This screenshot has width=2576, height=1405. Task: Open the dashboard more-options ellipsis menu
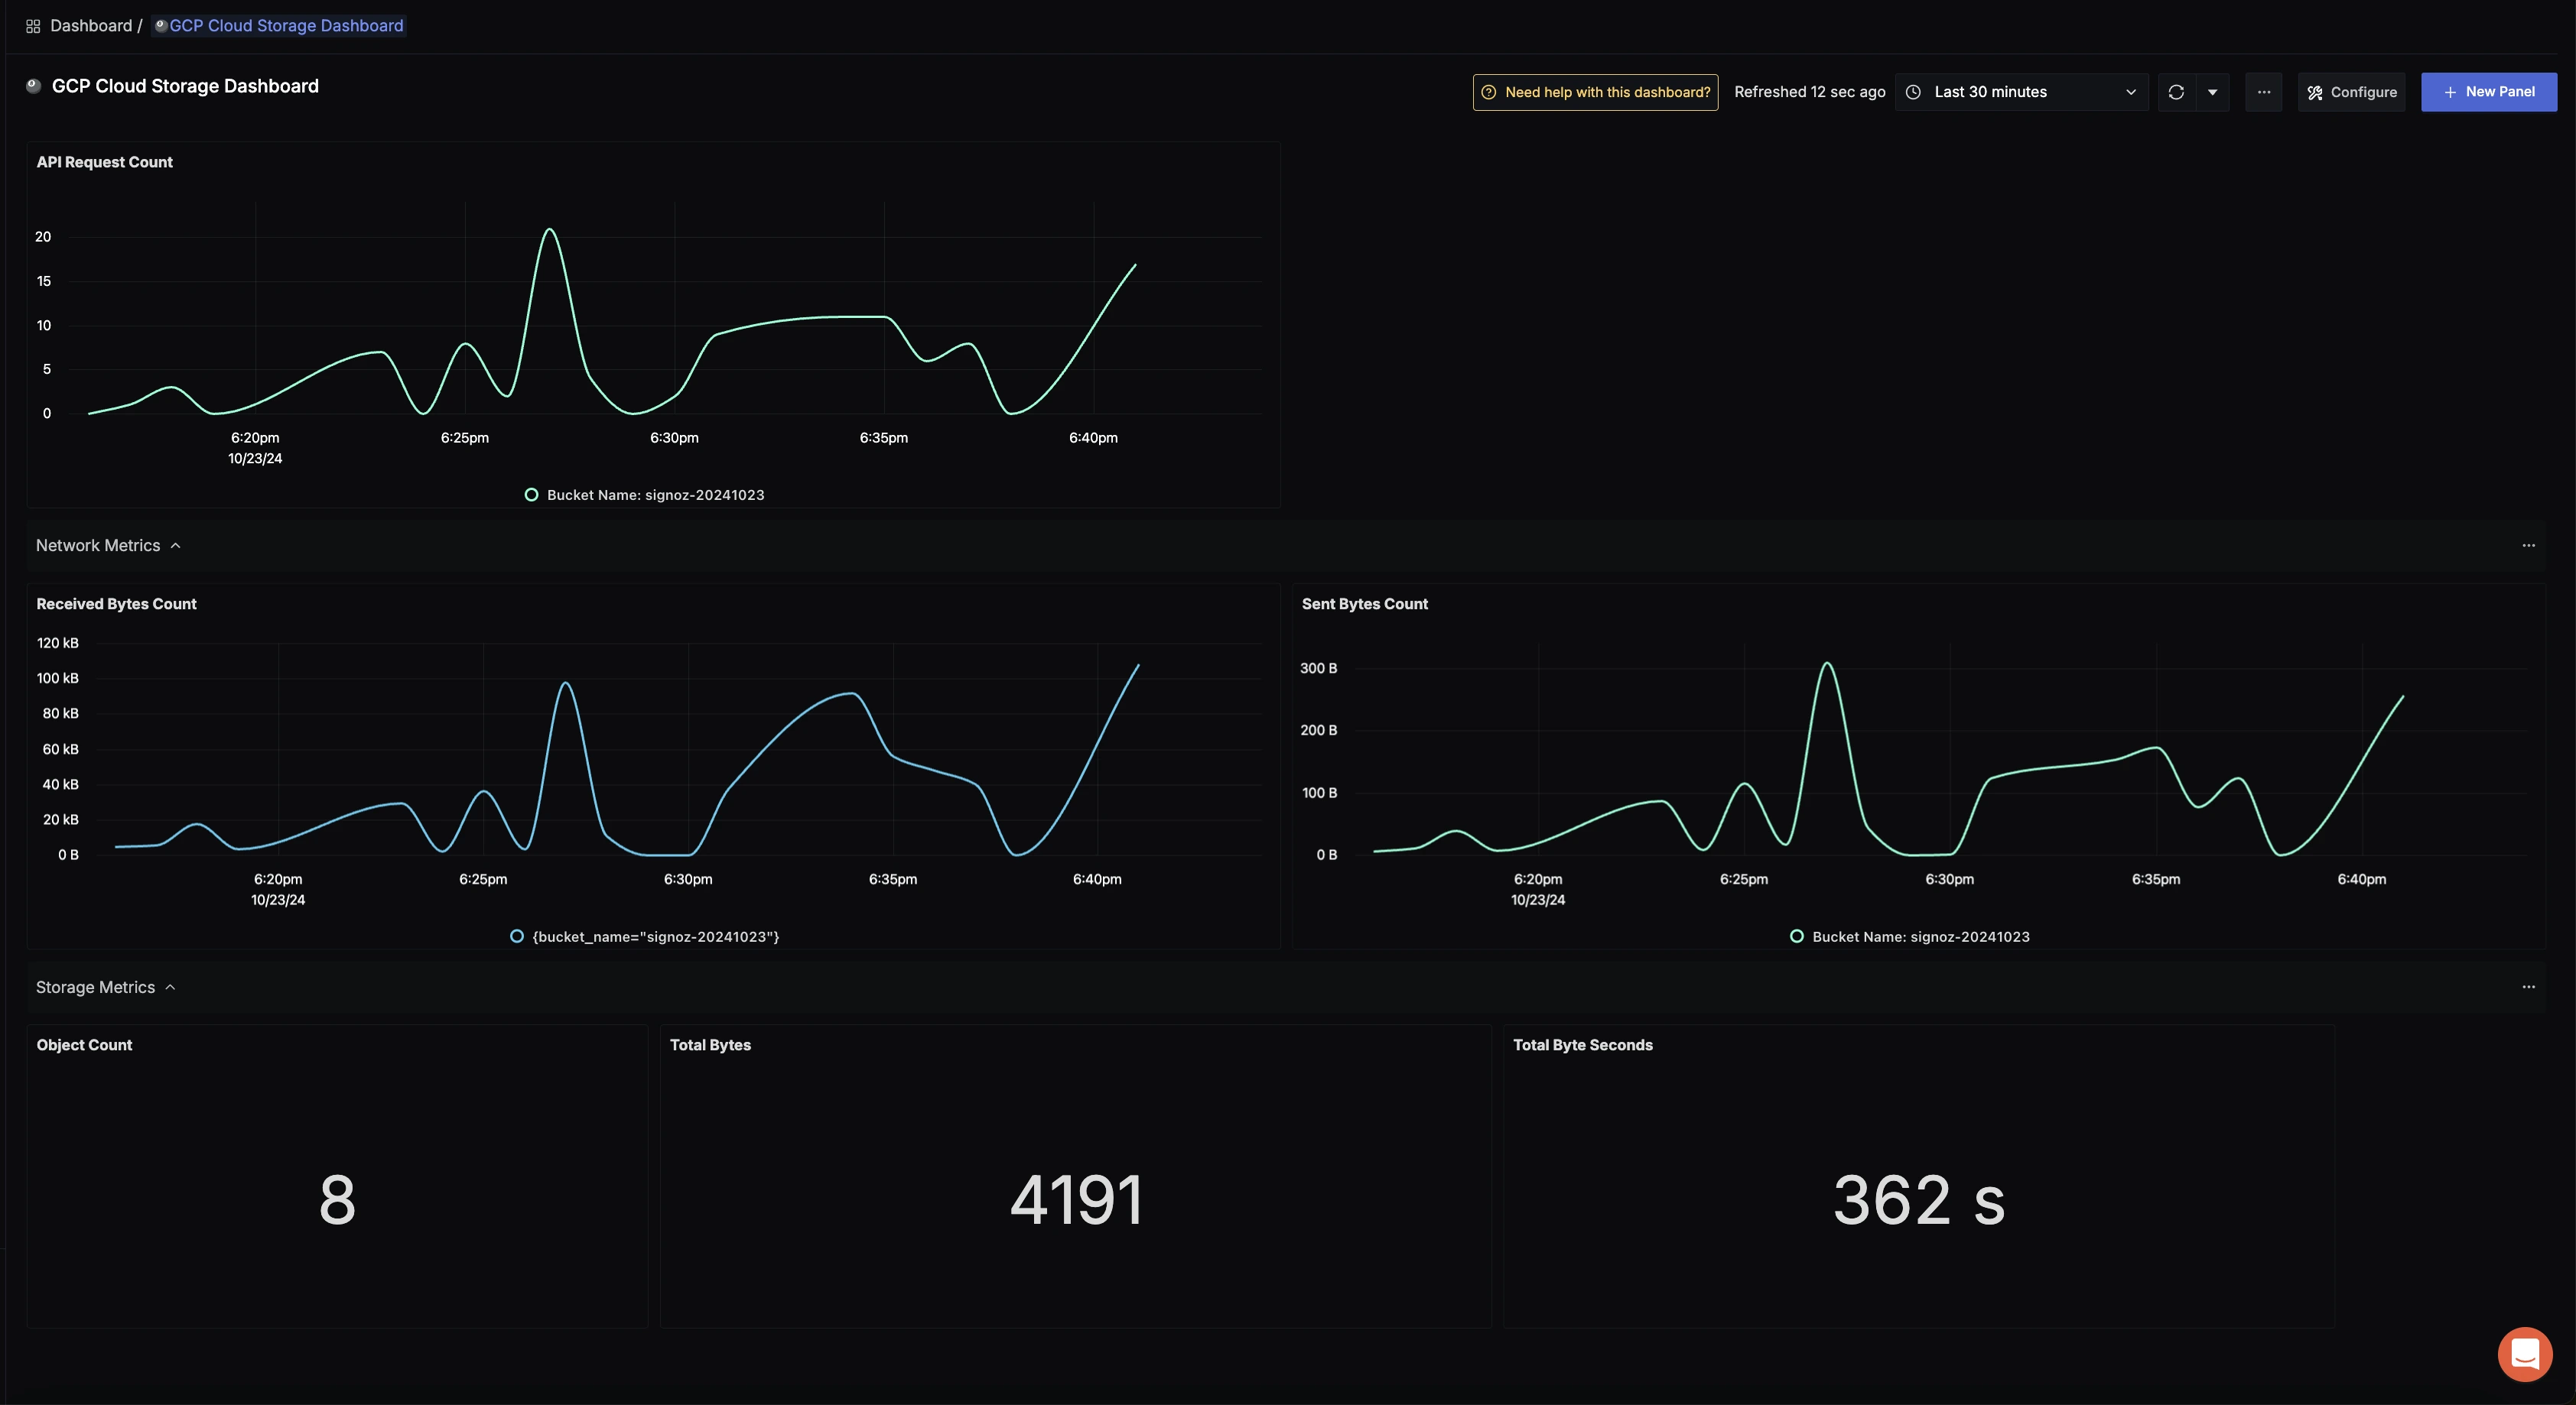[x=2264, y=92]
